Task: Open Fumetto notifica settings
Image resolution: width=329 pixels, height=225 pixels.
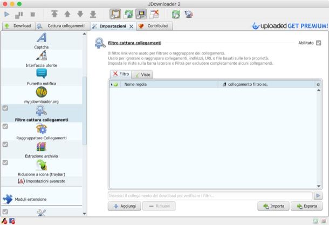Action: pos(42,77)
